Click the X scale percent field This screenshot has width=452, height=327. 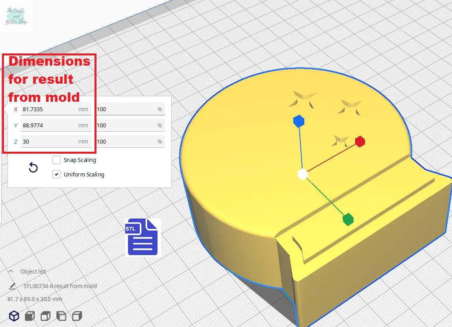[x=129, y=109]
